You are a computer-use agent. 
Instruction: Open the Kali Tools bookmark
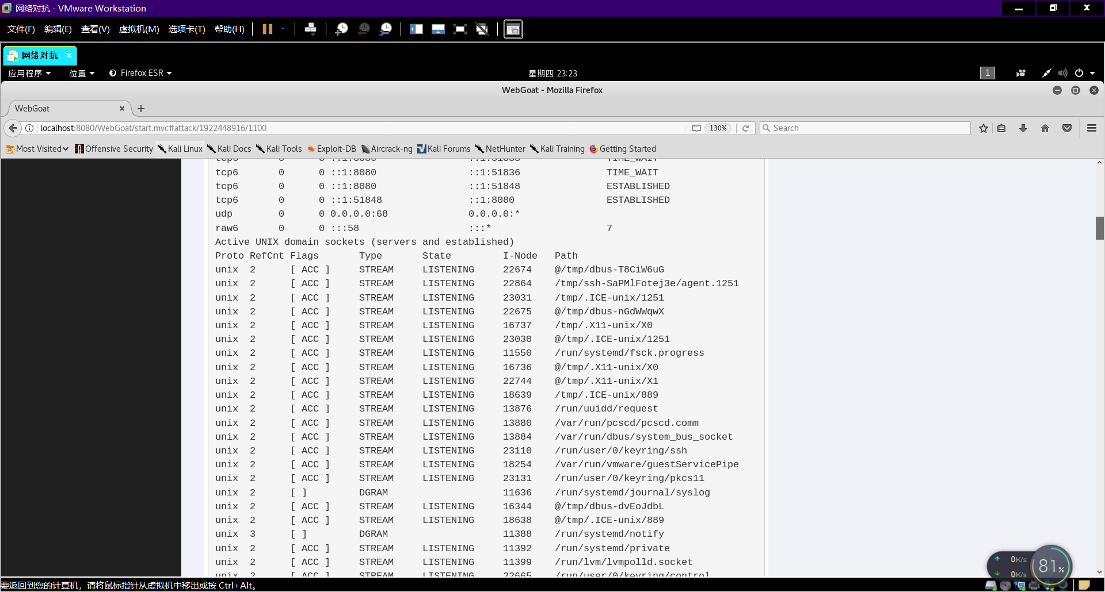(279, 149)
